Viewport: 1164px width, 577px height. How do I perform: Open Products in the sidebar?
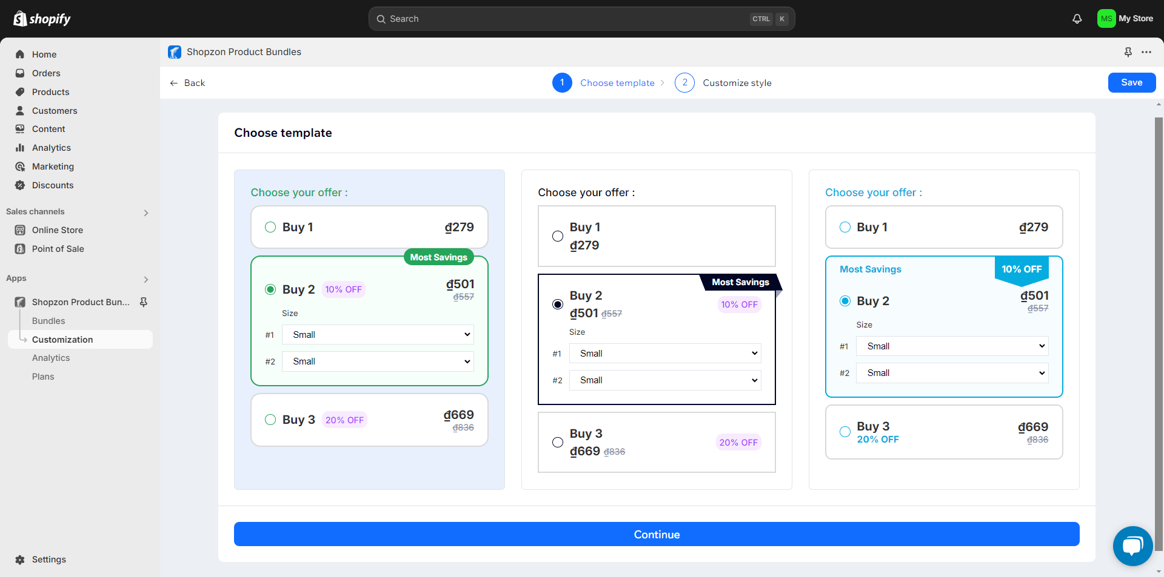(51, 92)
